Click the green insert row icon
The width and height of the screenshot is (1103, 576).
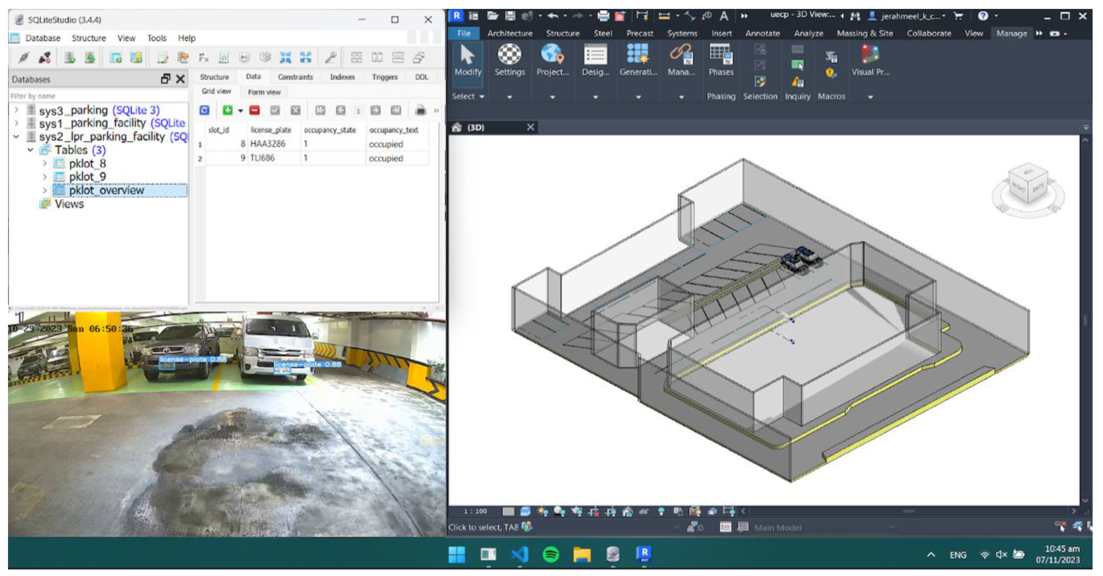point(227,111)
